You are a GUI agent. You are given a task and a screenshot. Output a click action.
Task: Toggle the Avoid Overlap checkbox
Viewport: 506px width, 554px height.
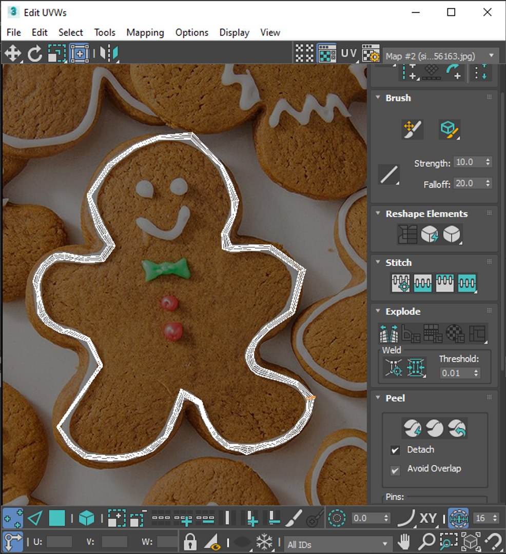pos(395,470)
